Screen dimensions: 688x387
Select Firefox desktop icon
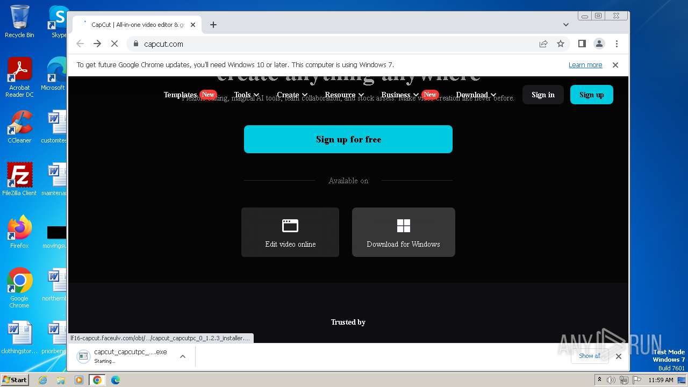coord(19,232)
